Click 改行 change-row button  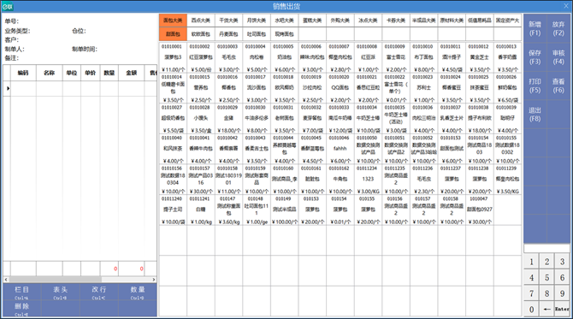99,292
